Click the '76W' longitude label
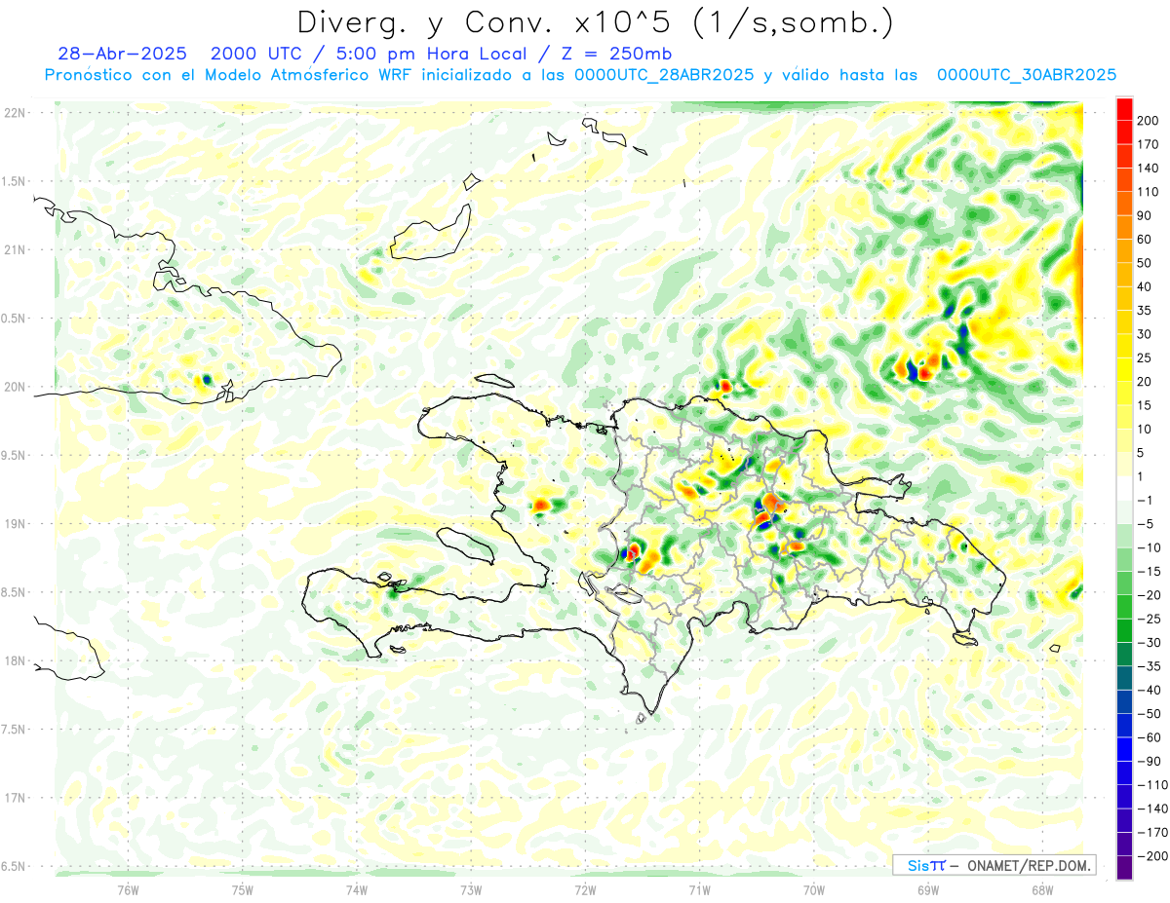 click(128, 889)
